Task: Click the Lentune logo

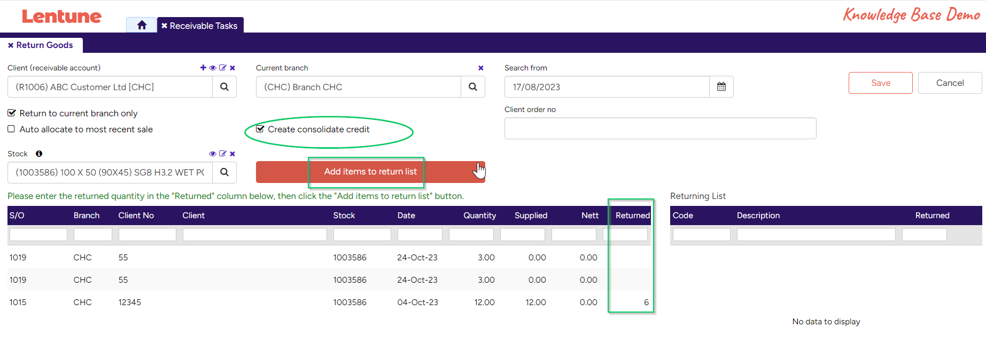Action: 61,17
